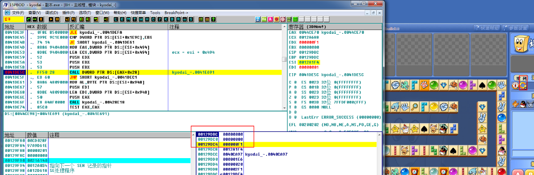Open the 查看(V) menu
This screenshot has width=534, height=175.
(35, 12)
